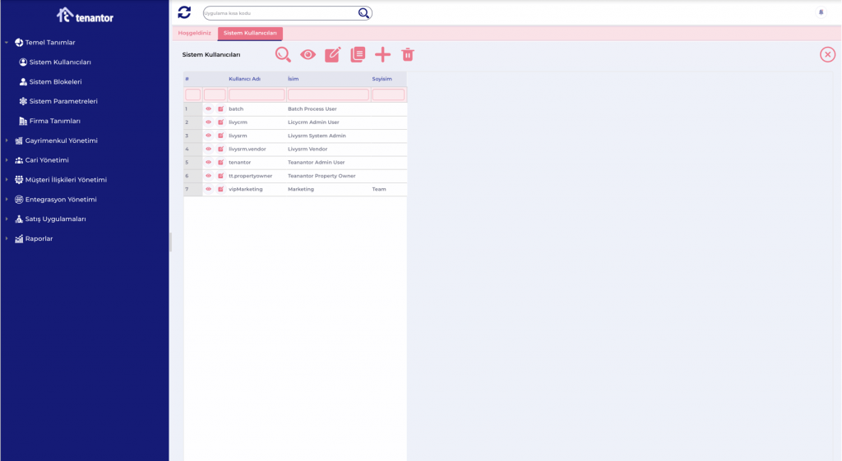Open Sistem Parametreleri from sidebar

point(62,102)
